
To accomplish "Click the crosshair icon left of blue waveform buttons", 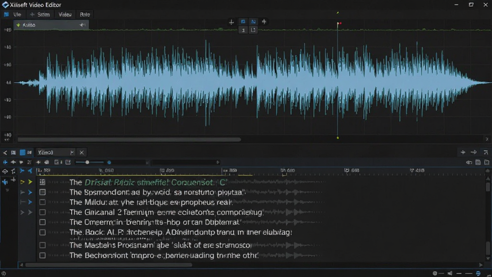I will (x=231, y=22).
